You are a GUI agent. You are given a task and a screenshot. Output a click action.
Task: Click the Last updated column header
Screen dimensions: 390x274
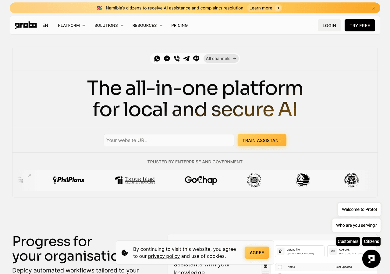(x=344, y=267)
